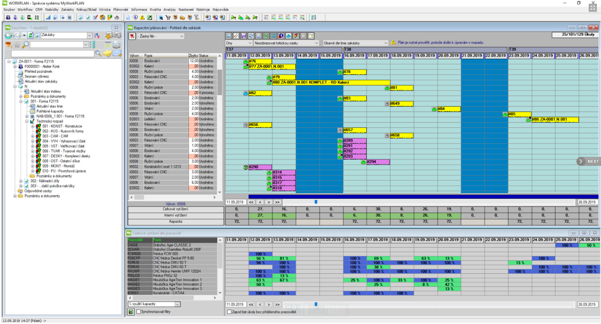
Task: Collapse the 'Technický rozpad' tree node
Action: 27,121
